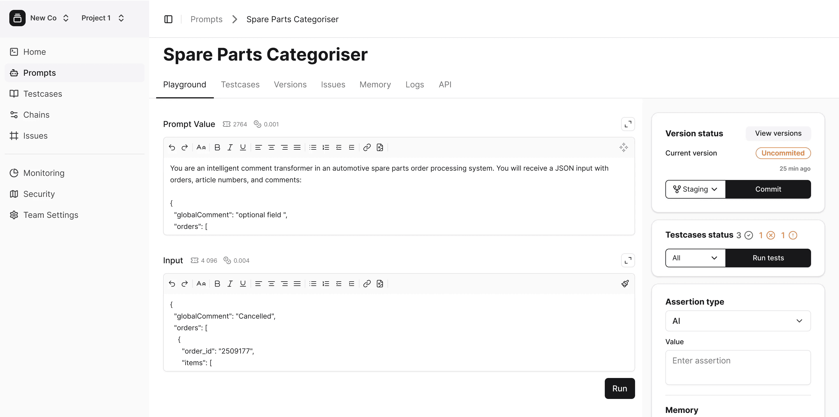Click inside the Input JSON text area
Viewport: 839px width, 417px height.
(399, 332)
